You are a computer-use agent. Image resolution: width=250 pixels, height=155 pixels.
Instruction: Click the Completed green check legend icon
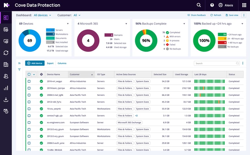pos(167,32)
